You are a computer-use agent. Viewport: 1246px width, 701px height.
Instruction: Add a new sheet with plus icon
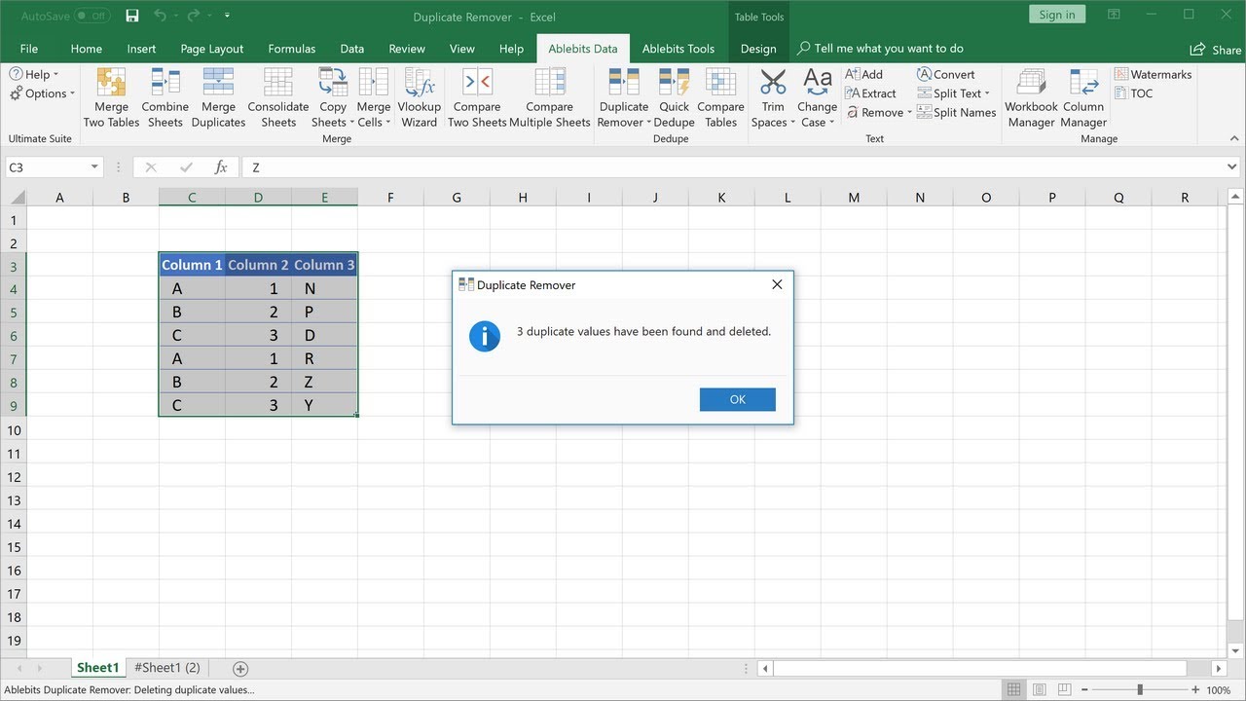point(240,668)
